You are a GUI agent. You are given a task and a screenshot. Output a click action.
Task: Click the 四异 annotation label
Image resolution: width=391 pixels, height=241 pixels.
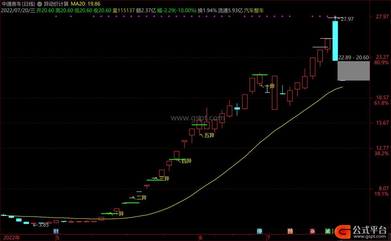coord(186,161)
